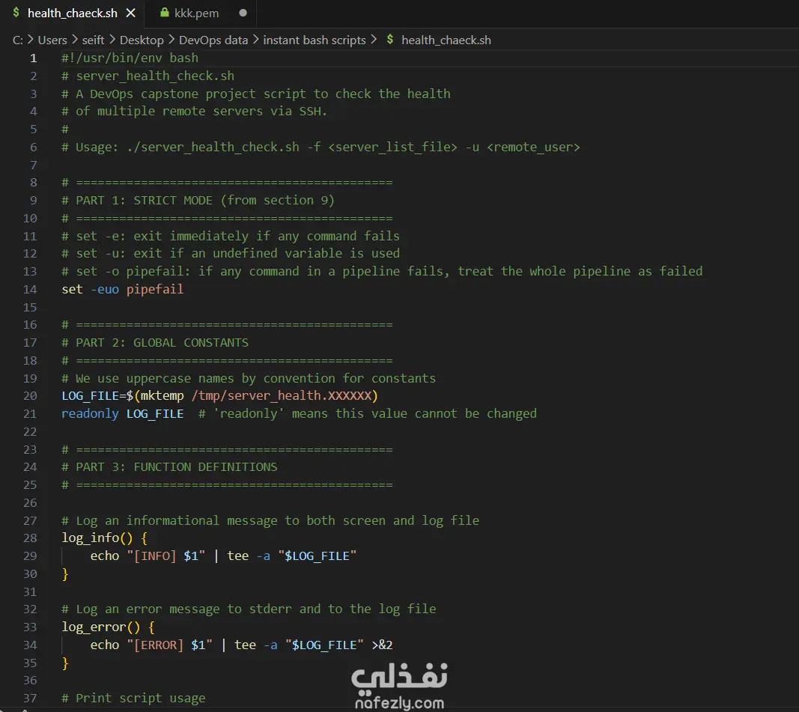Click the '# Print script usage' comment
Viewport: 799px width, 712px height.
pyautogui.click(x=133, y=699)
